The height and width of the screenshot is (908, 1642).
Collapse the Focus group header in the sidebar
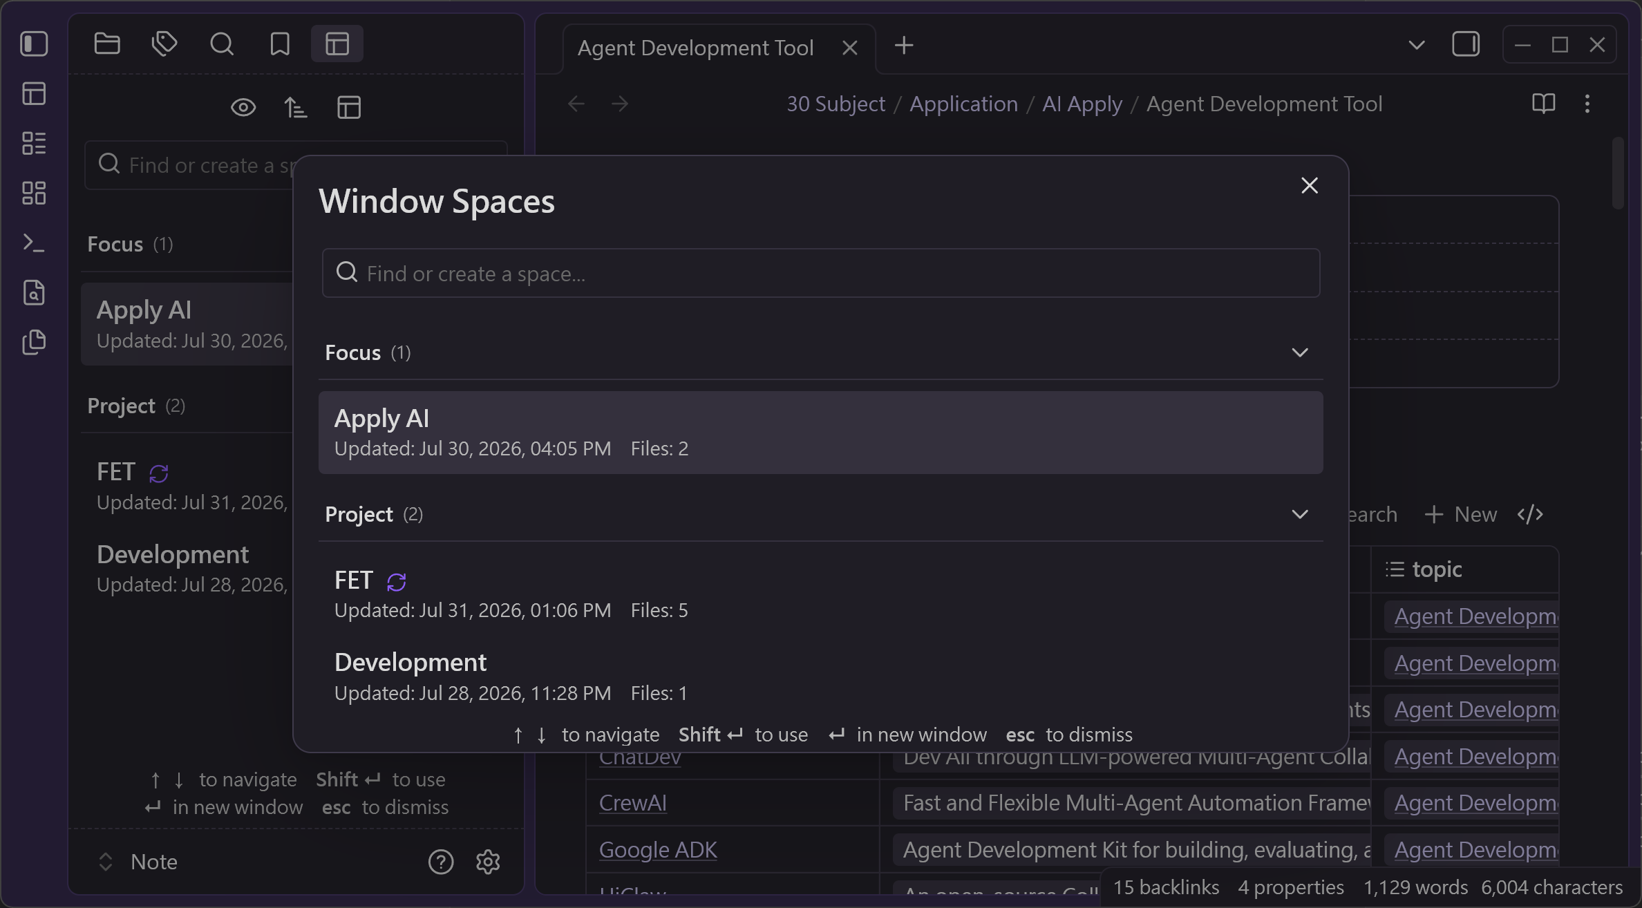pos(187,244)
